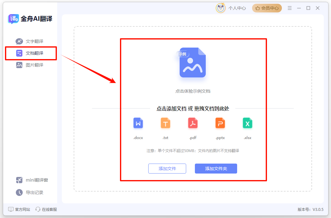The height and width of the screenshot is (218, 331).
Task: Click the blue 添加文件夹 add folder button
Action: (216, 168)
